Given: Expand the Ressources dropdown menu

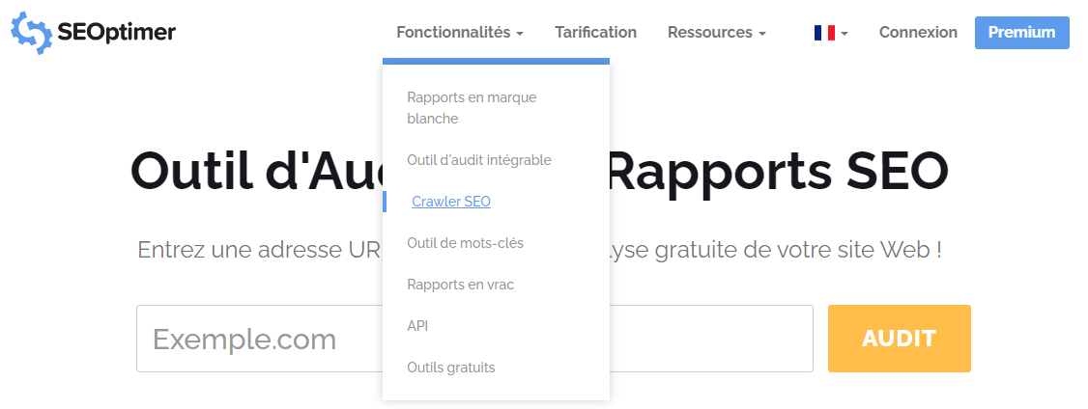Looking at the screenshot, I should pos(709,33).
